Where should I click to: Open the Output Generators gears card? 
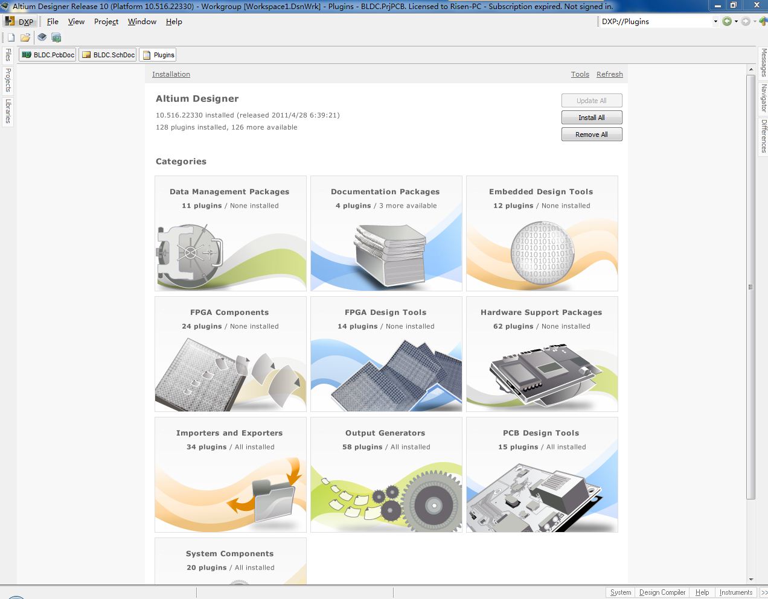pyautogui.click(x=386, y=475)
